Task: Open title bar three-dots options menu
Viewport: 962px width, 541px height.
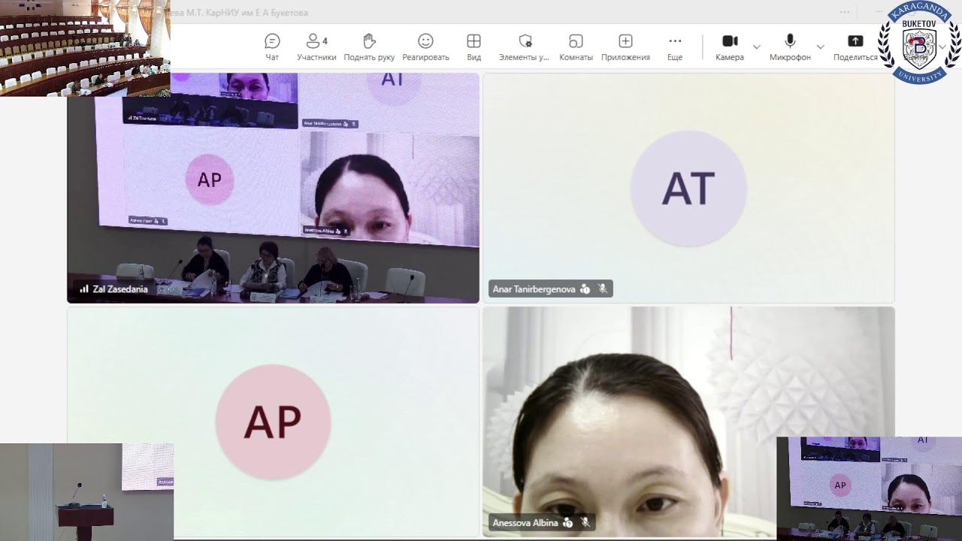Action: click(845, 12)
